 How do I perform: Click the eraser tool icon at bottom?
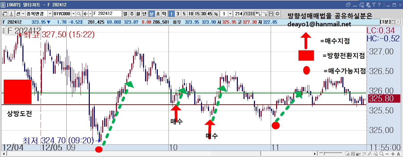pos(376,154)
